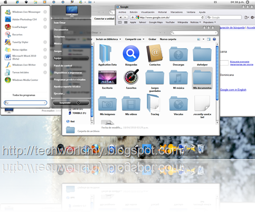
Task: Click the Suspender button
Action: 65,103
